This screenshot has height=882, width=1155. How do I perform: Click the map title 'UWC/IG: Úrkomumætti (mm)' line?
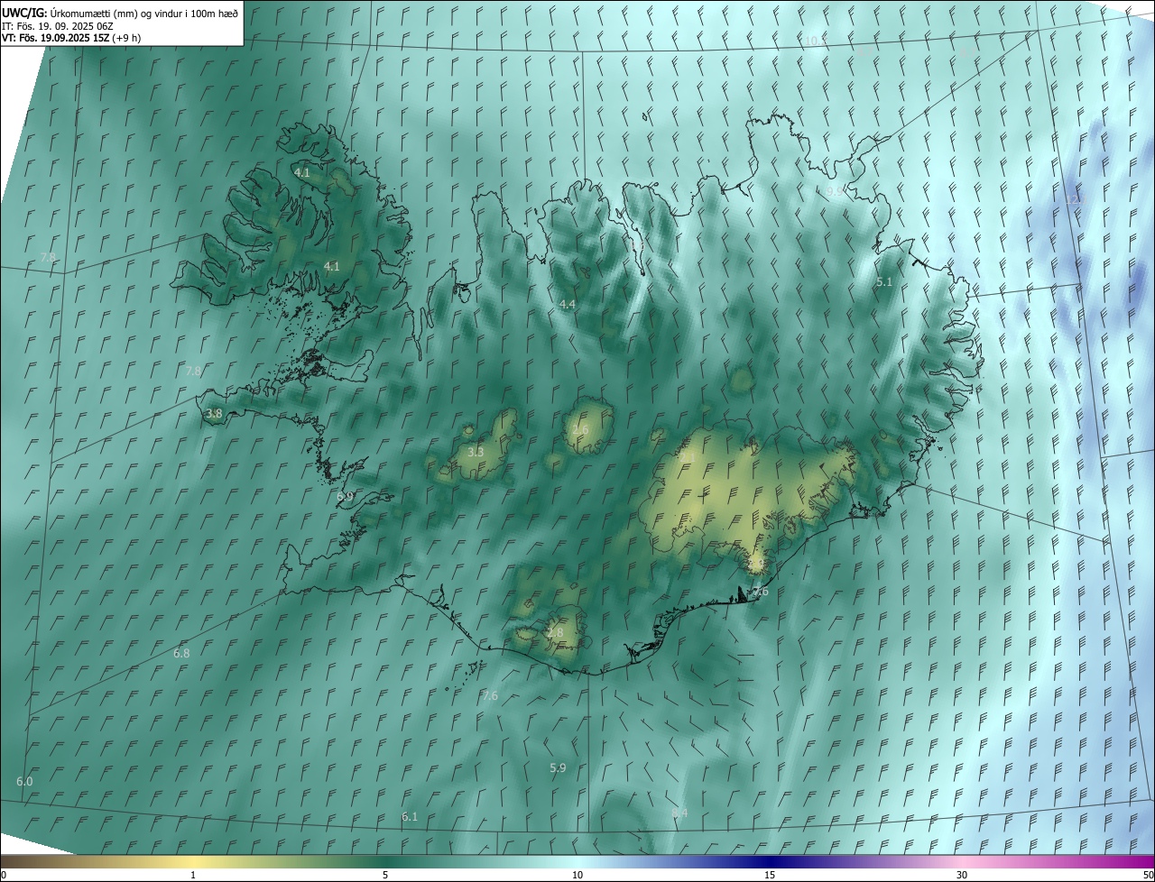[x=120, y=13]
